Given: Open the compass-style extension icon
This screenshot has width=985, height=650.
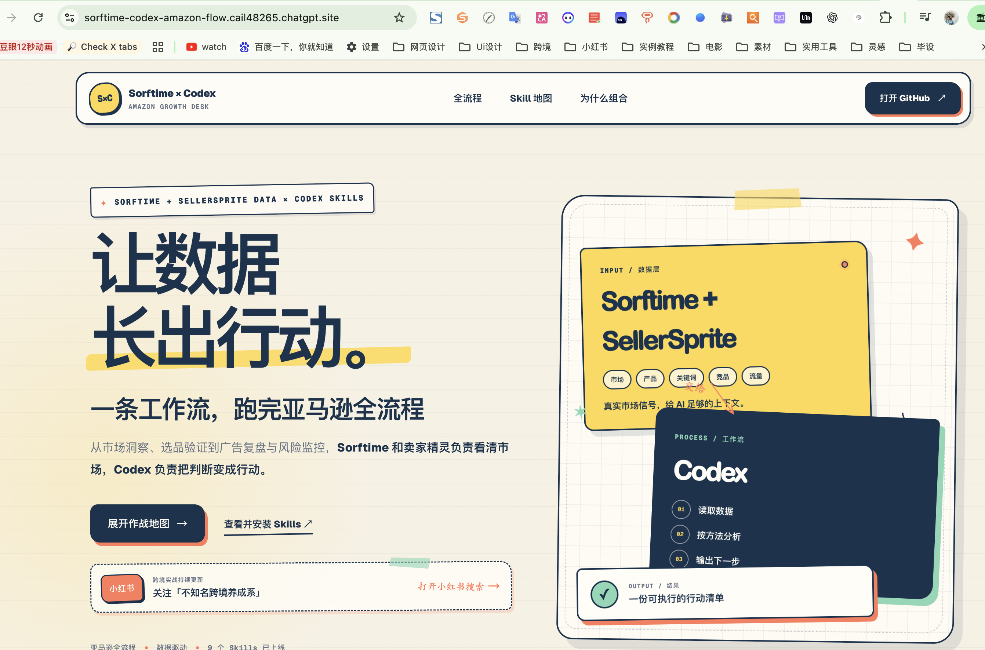Looking at the screenshot, I should pos(489,17).
